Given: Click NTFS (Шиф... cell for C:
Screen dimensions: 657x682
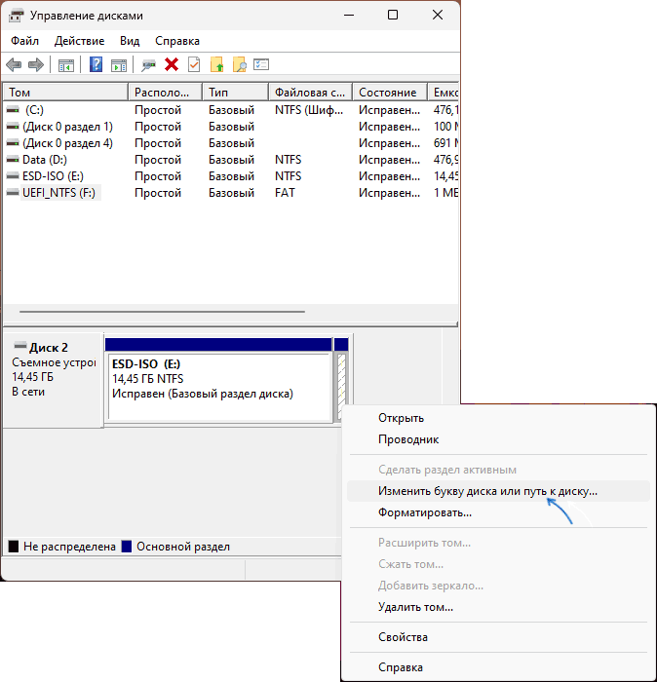Looking at the screenshot, I should point(308,110).
